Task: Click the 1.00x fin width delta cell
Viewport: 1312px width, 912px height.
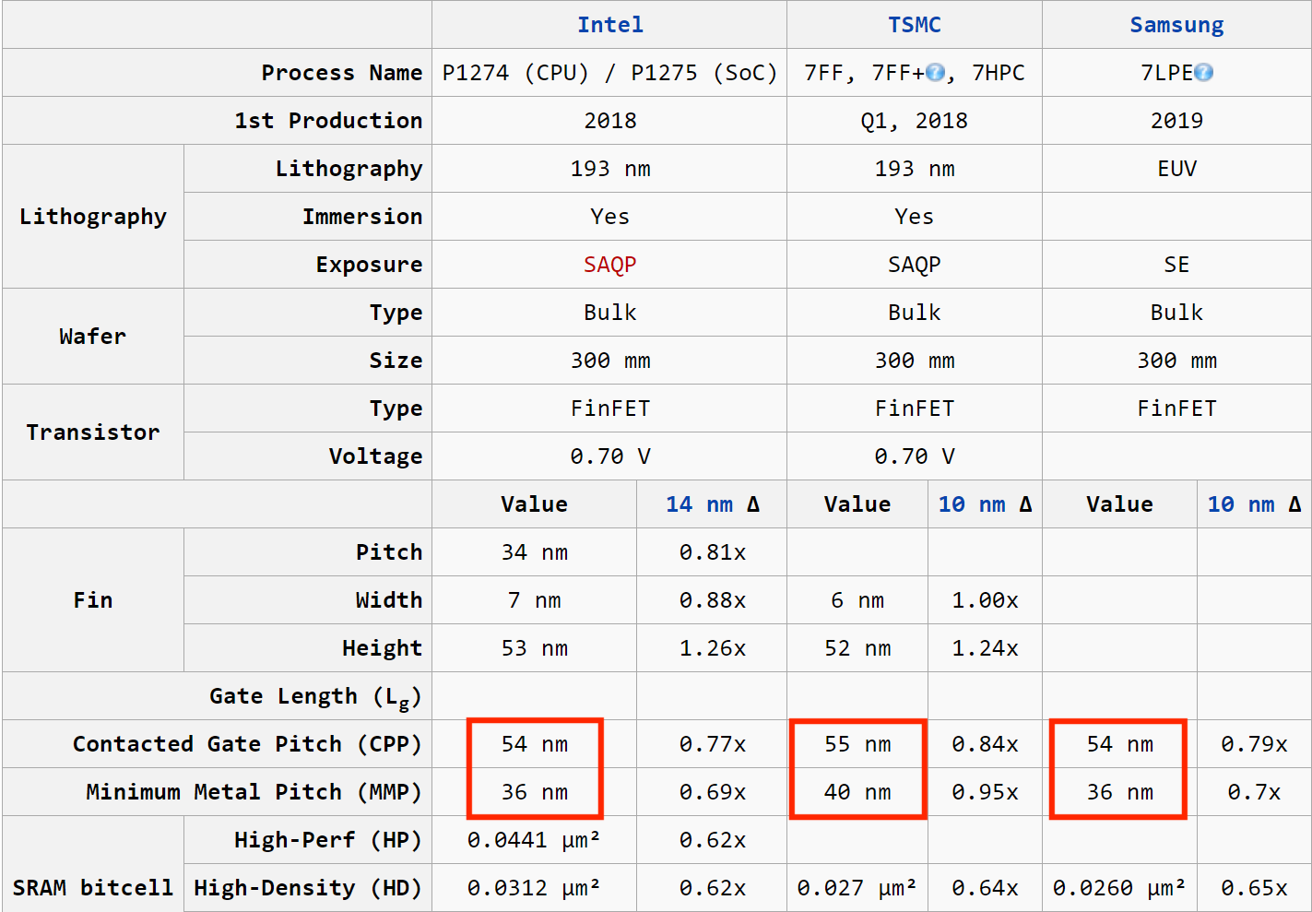Action: click(x=985, y=600)
